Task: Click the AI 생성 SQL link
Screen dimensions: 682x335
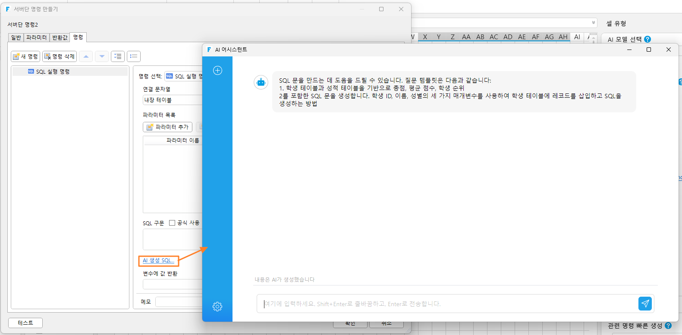Action: tap(158, 261)
